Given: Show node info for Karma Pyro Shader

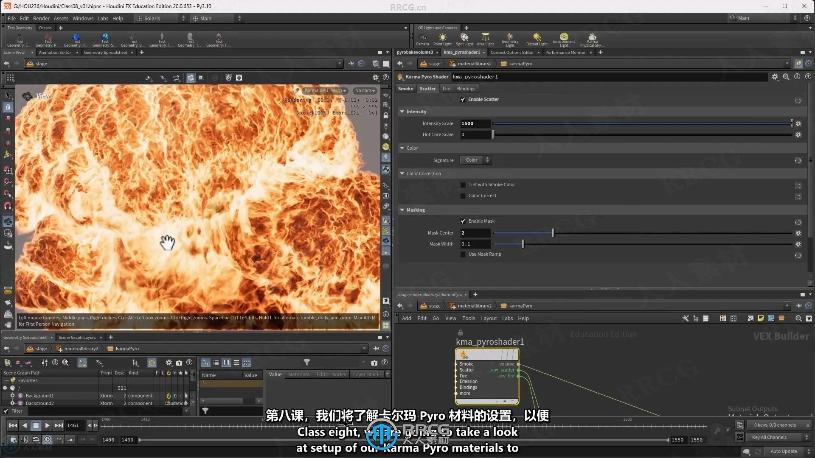Looking at the screenshot, I should pos(797,77).
